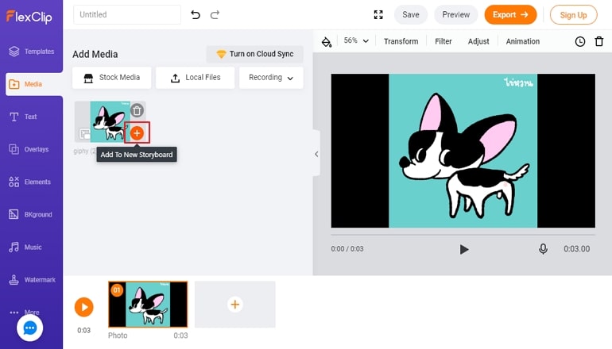Click the preview progress bar
The image size is (612, 349).
(x=463, y=235)
